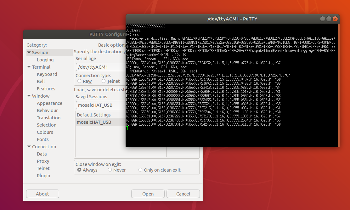The image size is (350, 210).
Task: Choose Only on clean exit option
Action: (140, 170)
